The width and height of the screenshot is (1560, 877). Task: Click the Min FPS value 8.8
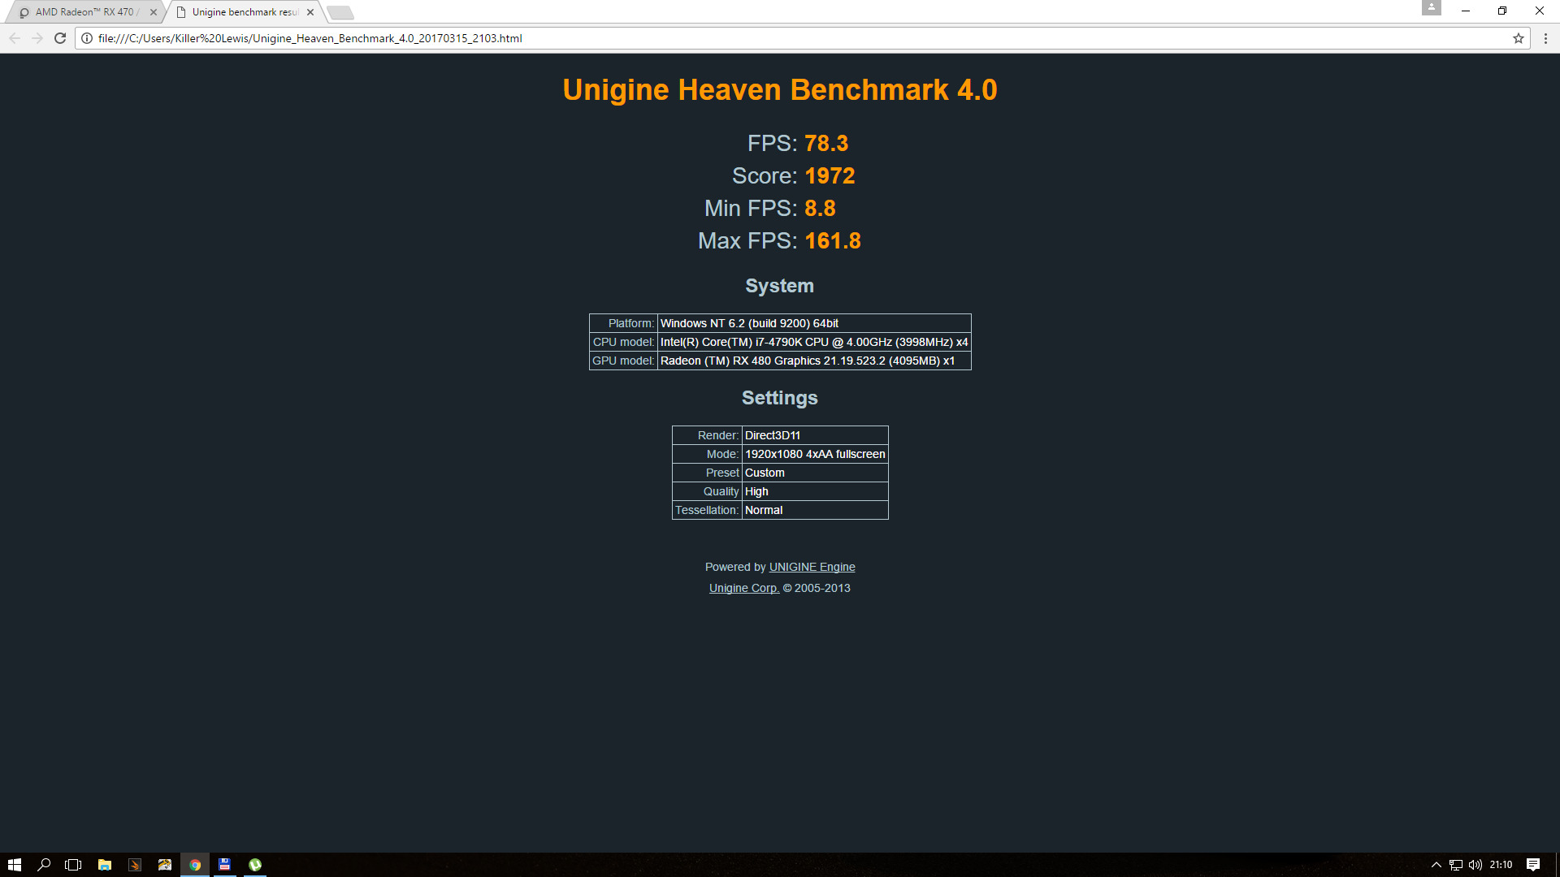click(x=820, y=209)
